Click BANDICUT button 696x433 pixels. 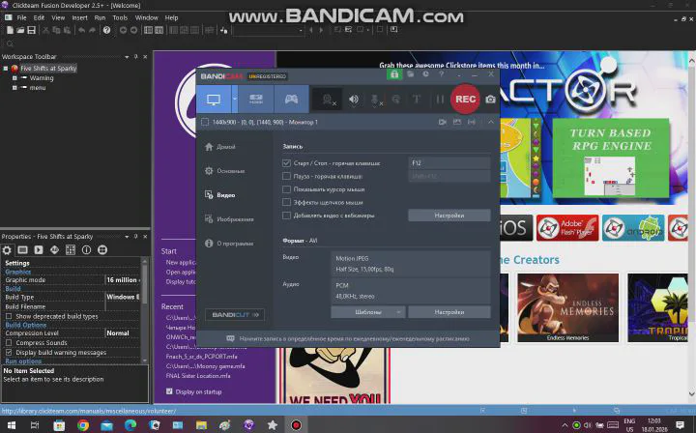235,314
